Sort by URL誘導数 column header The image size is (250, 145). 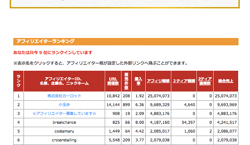coord(113,81)
